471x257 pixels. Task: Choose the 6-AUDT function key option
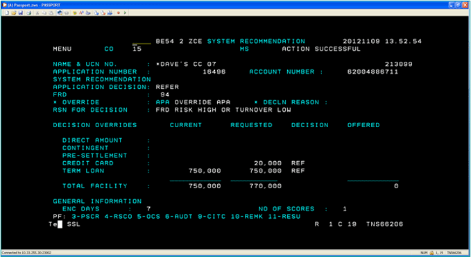[179, 217]
